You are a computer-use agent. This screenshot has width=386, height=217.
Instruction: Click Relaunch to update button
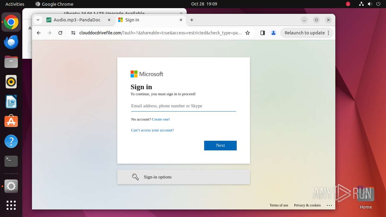coord(305,33)
